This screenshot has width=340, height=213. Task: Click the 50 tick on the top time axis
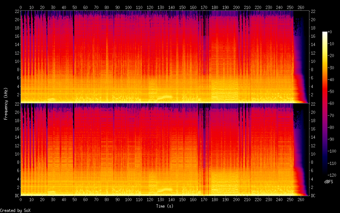click(75, 7)
